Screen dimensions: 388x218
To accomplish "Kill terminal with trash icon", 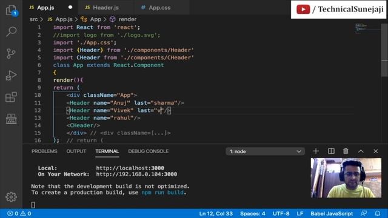I will coord(346,151).
